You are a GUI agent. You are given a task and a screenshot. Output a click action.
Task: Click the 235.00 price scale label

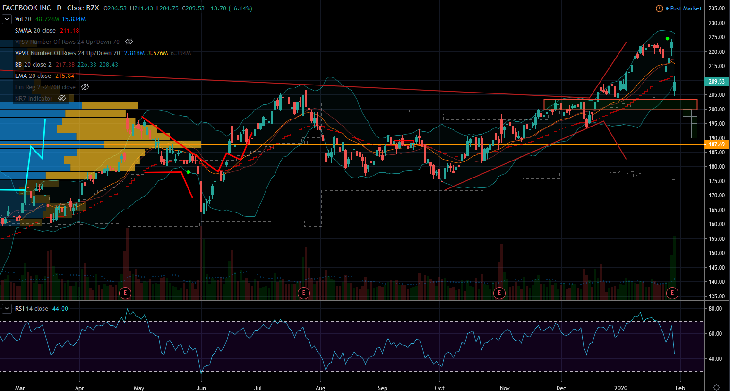point(716,8)
